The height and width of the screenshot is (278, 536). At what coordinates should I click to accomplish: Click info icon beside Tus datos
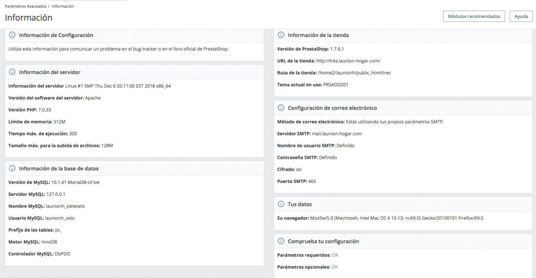pyautogui.click(x=281, y=204)
